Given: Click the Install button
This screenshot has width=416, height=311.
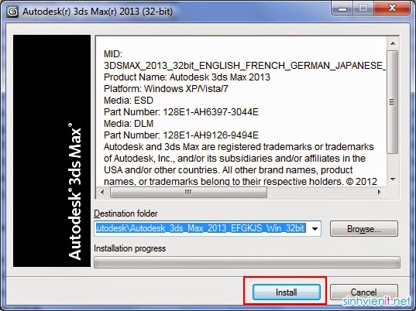Looking at the screenshot, I should pyautogui.click(x=287, y=292).
